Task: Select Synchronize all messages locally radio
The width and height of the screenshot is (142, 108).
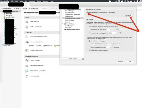Action: pyautogui.click(x=90, y=27)
